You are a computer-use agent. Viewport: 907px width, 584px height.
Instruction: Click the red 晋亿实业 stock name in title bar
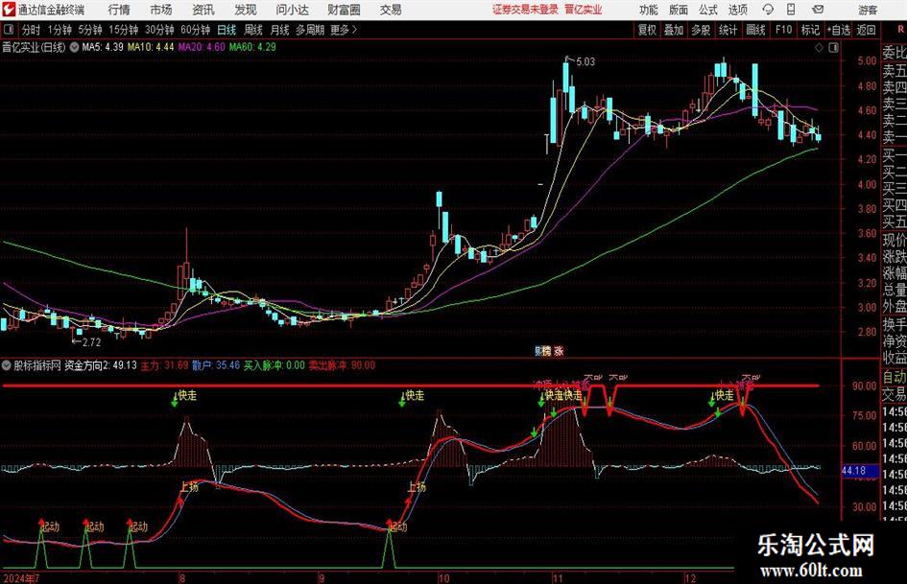[x=584, y=10]
